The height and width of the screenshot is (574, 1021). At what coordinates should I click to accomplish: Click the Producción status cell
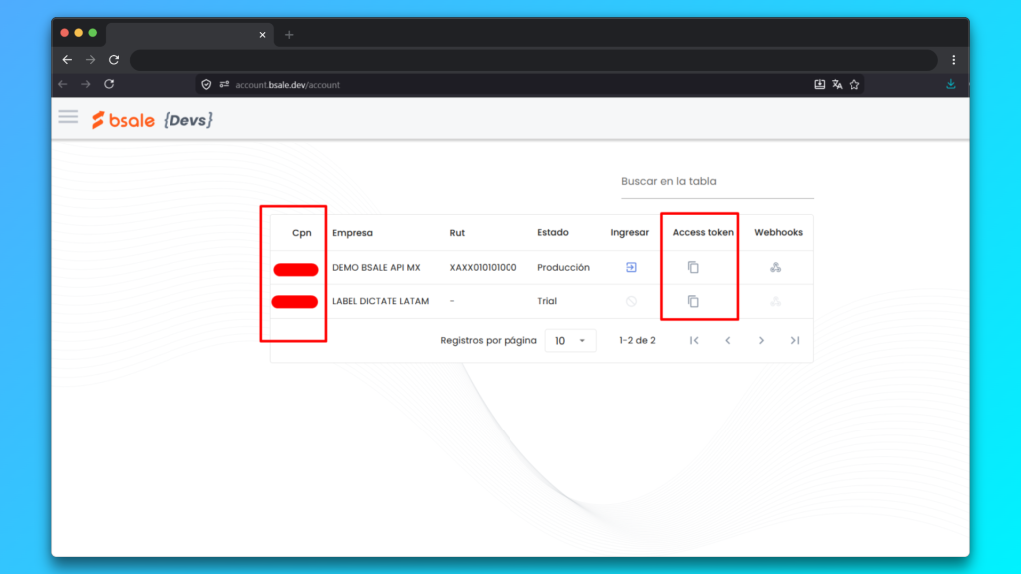[563, 267]
